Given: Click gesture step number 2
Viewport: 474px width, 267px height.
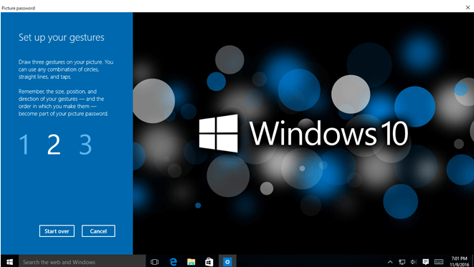Looking at the screenshot, I should click(x=54, y=145).
